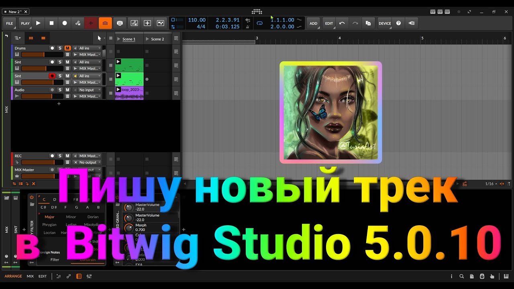Viewport: 514px width, 289px height.
Task: Stop the transport
Action: [x=51, y=23]
